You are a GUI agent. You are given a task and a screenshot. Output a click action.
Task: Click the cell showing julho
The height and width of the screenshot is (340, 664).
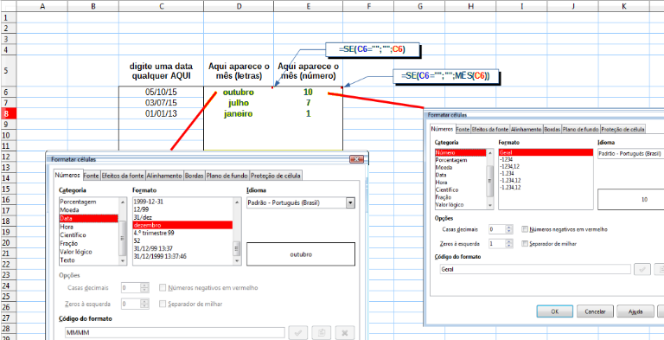[239, 103]
